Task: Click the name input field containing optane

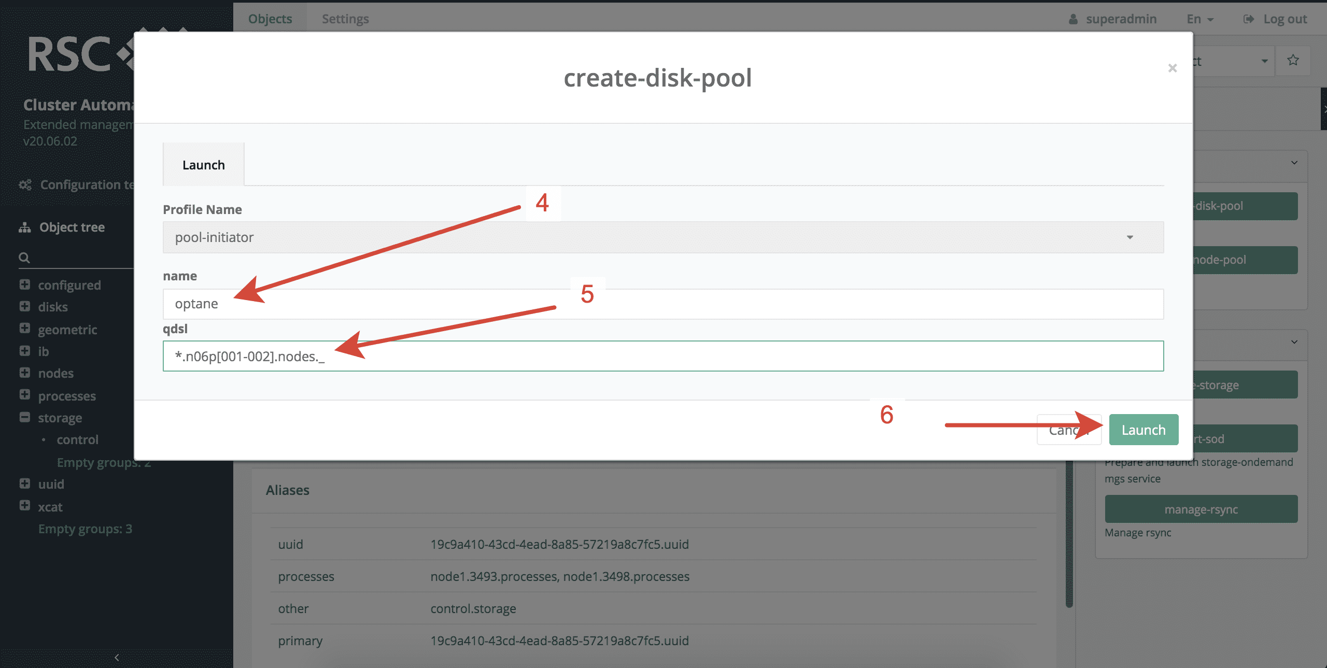Action: [x=662, y=304]
